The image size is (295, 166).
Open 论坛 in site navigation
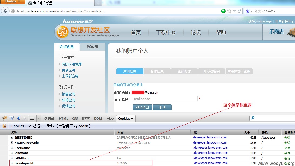click(x=196, y=32)
